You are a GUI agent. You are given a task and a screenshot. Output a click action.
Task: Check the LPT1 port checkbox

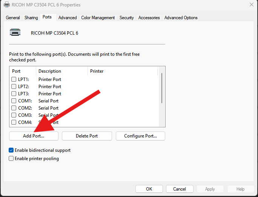click(x=14, y=79)
